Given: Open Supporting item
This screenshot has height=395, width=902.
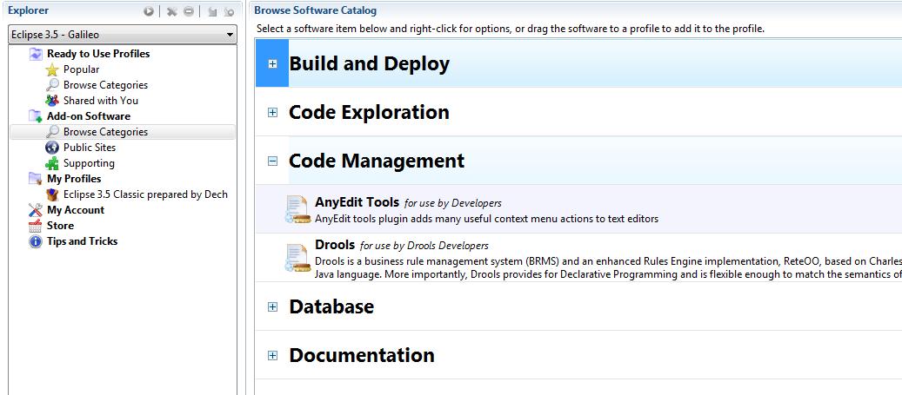Looking at the screenshot, I should coord(89,163).
